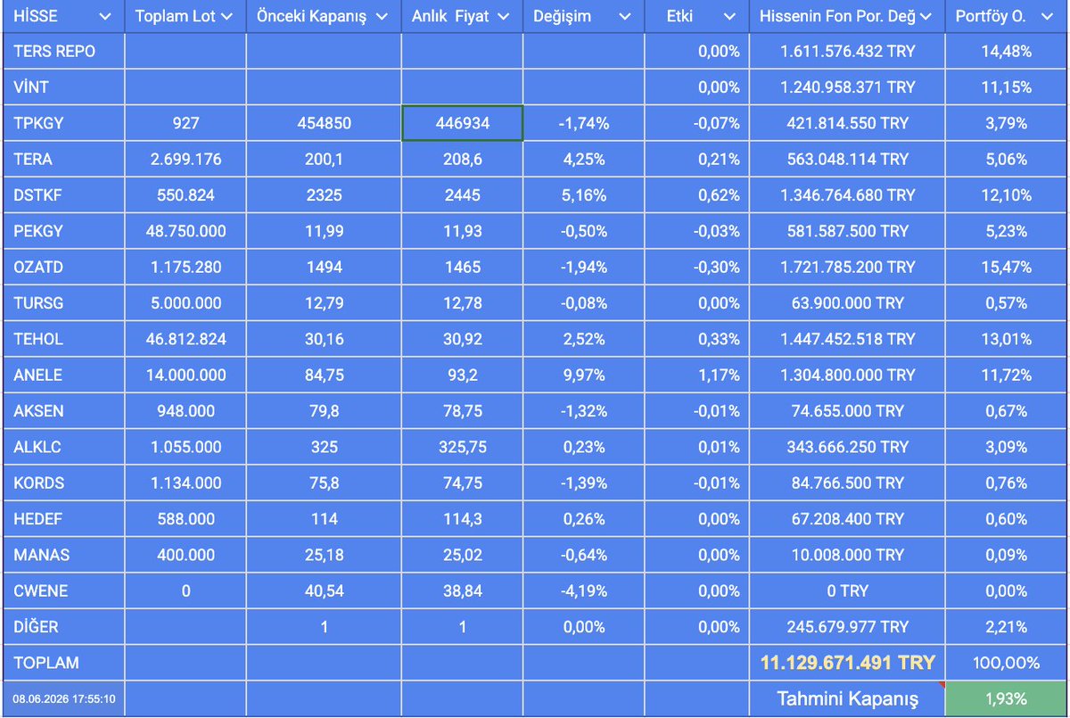This screenshot has height=718, width=1070.
Task: Select AKSEN change value -1,32%
Action: point(585,411)
